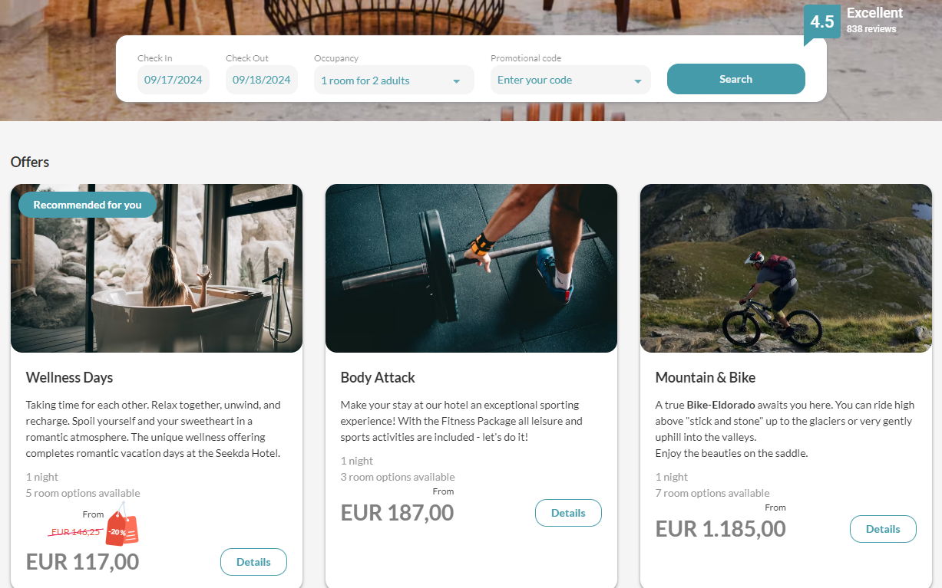942x588 pixels.
Task: Click the 20% discount tag icon
Action: click(122, 528)
